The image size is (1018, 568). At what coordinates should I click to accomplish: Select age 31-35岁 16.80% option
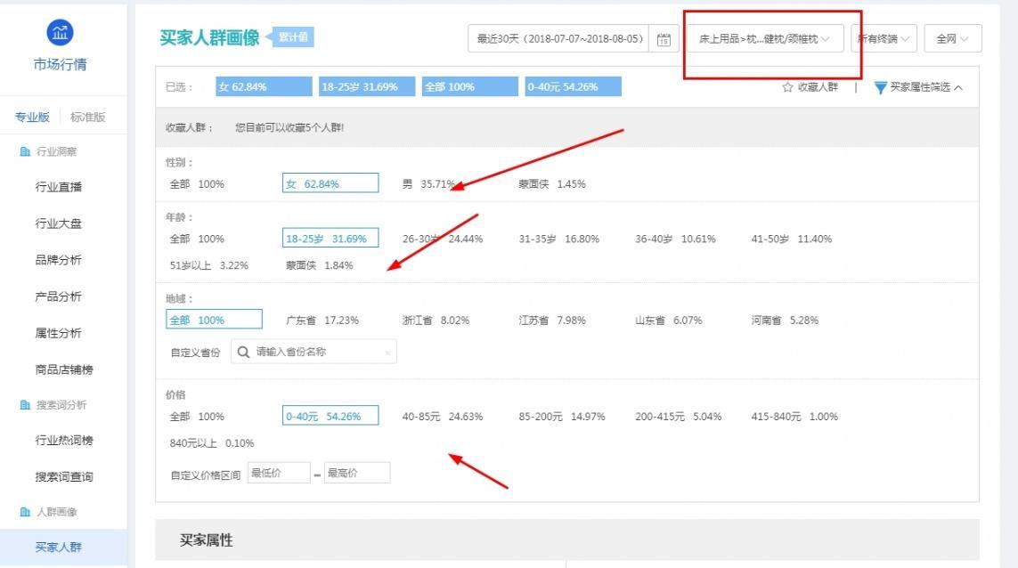[x=559, y=239]
